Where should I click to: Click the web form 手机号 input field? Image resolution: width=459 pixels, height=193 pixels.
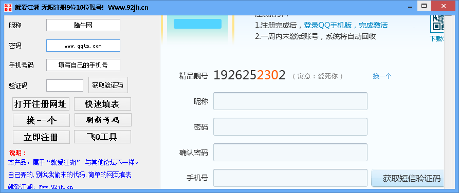[290, 178]
